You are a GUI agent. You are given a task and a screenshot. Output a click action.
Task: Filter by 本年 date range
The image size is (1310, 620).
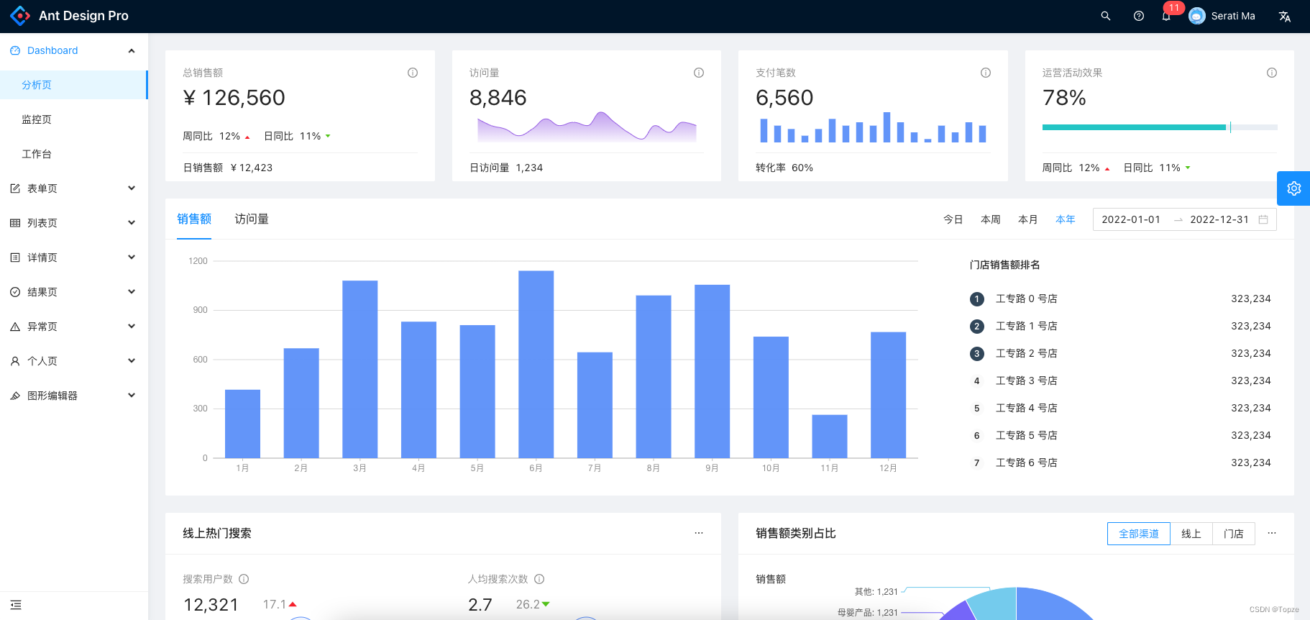pyautogui.click(x=1066, y=219)
